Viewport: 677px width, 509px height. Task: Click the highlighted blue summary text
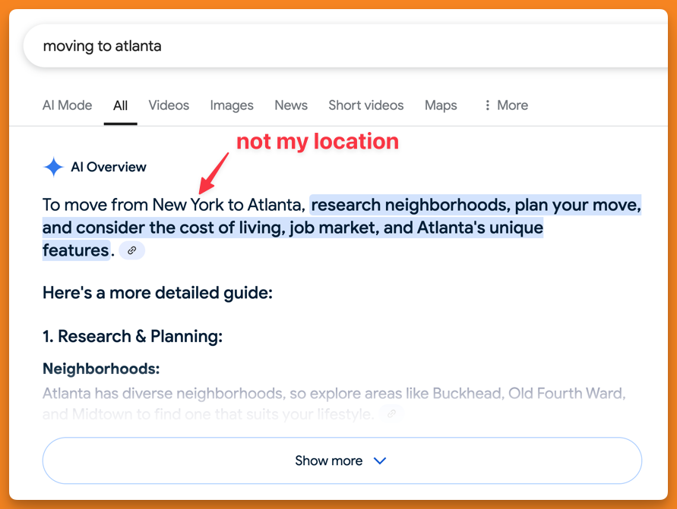click(342, 227)
